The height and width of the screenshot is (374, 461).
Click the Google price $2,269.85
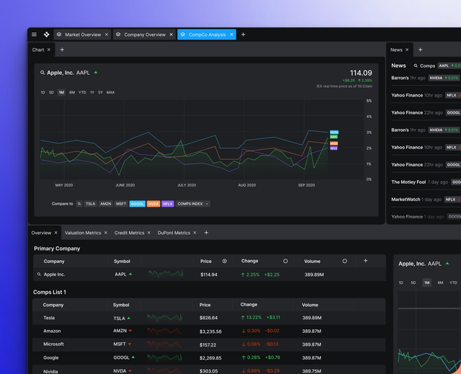point(210,358)
